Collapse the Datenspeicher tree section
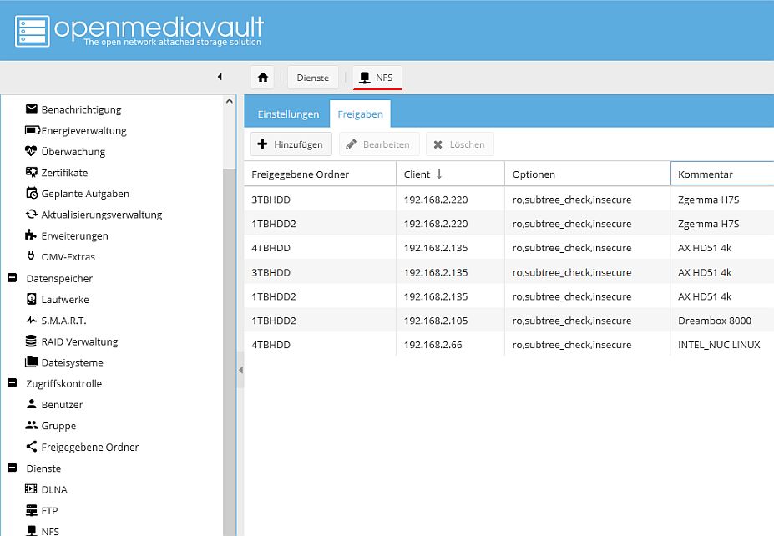774x536 pixels. point(13,278)
